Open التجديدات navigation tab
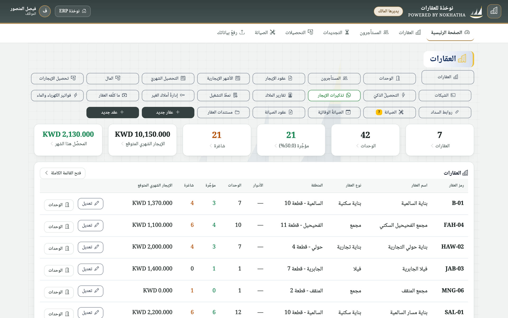 click(x=336, y=33)
